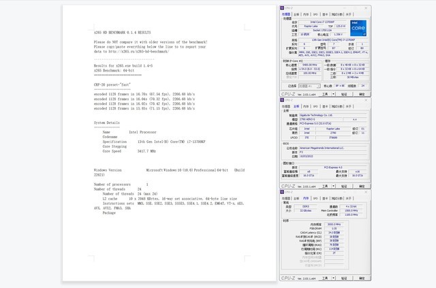Click PCI-Express 4.0 graphic interface field

[x=333, y=167]
